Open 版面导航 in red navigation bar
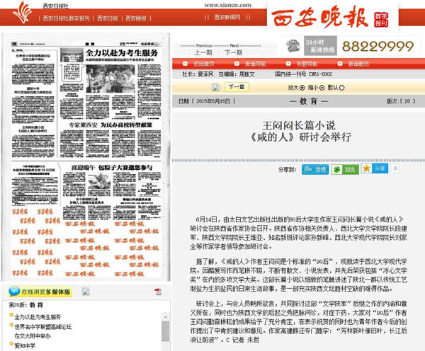Image resolution: width=425 pixels, height=351 pixels. (256, 64)
